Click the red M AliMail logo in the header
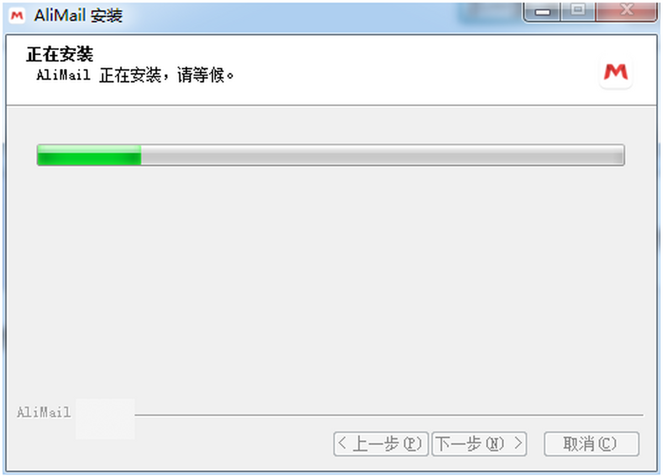Image resolution: width=663 pixels, height=476 pixels. pos(615,72)
